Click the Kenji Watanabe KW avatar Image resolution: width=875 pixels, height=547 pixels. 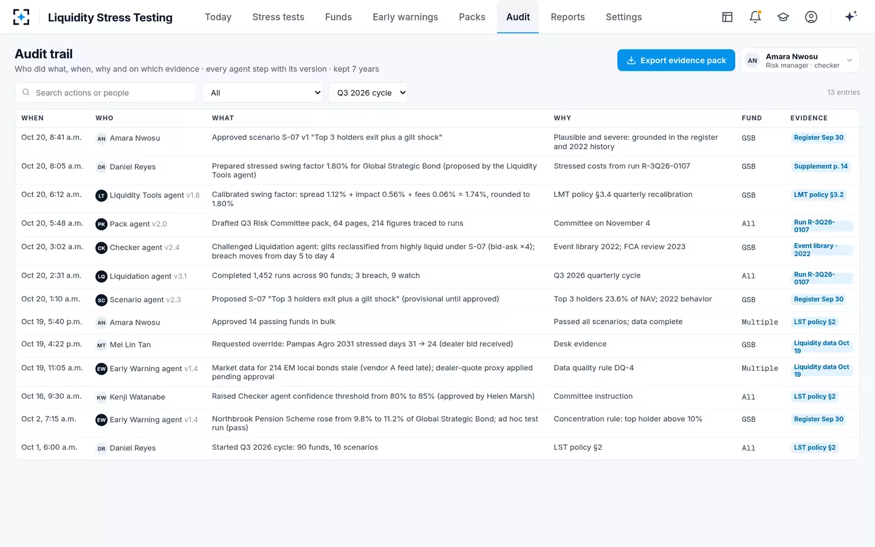click(x=101, y=397)
